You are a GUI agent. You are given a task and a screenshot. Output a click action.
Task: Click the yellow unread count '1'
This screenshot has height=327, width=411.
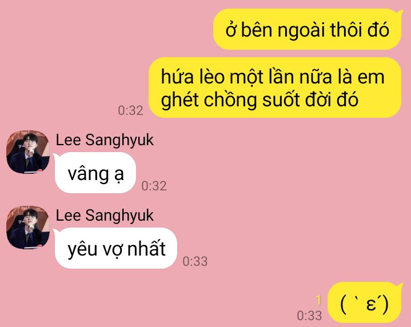click(x=318, y=301)
